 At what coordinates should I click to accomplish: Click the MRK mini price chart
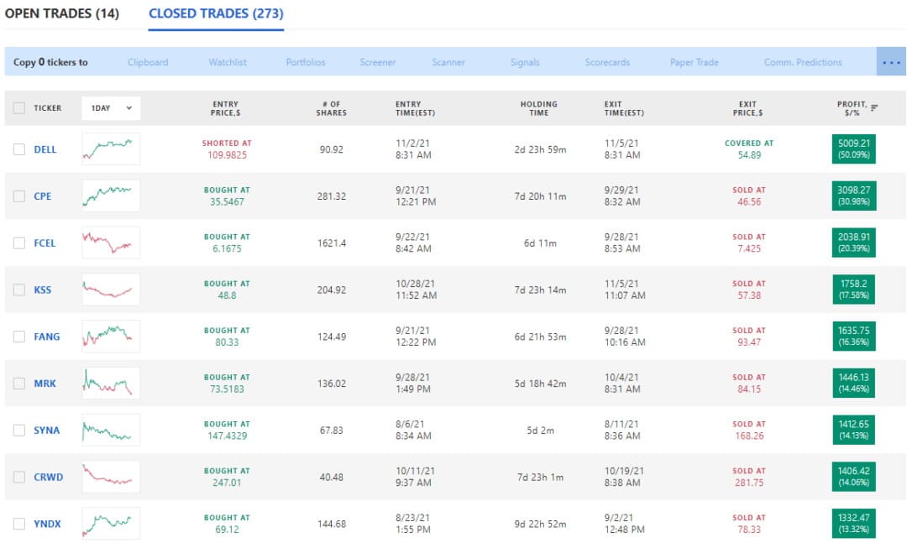(x=111, y=383)
